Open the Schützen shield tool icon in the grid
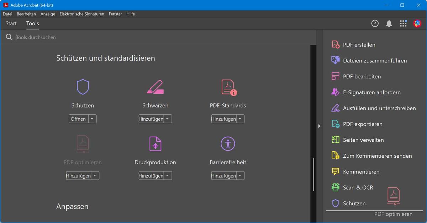This screenshot has height=223, width=427. point(83,87)
